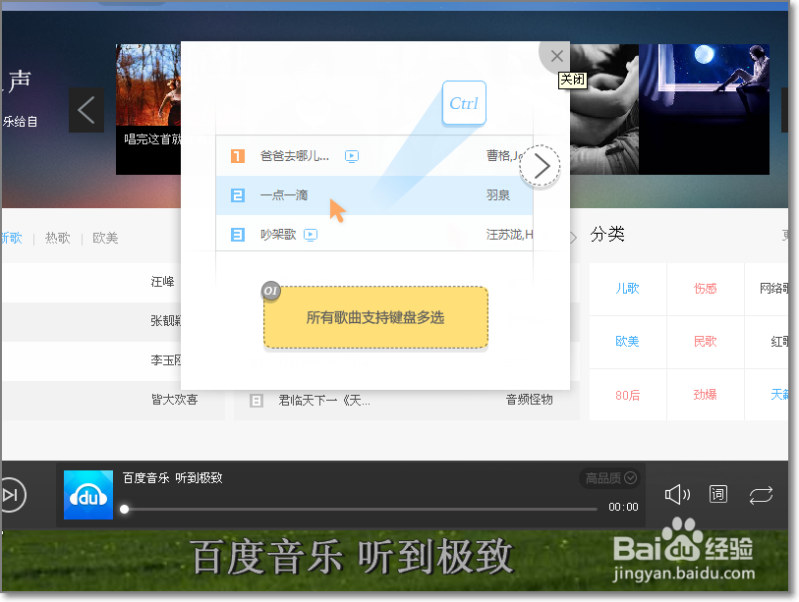Click the rank 8 badge beside 君临天下
The image size is (799, 602).
pyautogui.click(x=257, y=401)
